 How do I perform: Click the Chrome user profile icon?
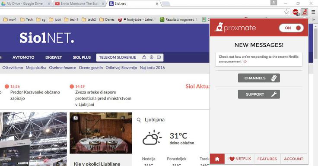(x=273, y=3)
